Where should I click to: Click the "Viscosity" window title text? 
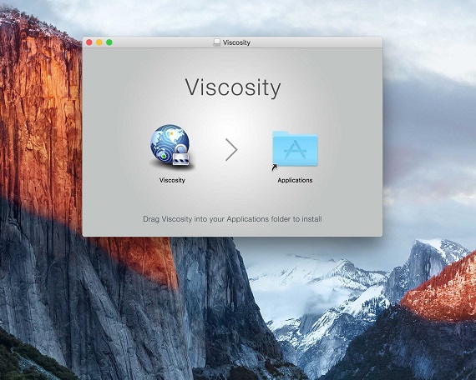point(236,42)
